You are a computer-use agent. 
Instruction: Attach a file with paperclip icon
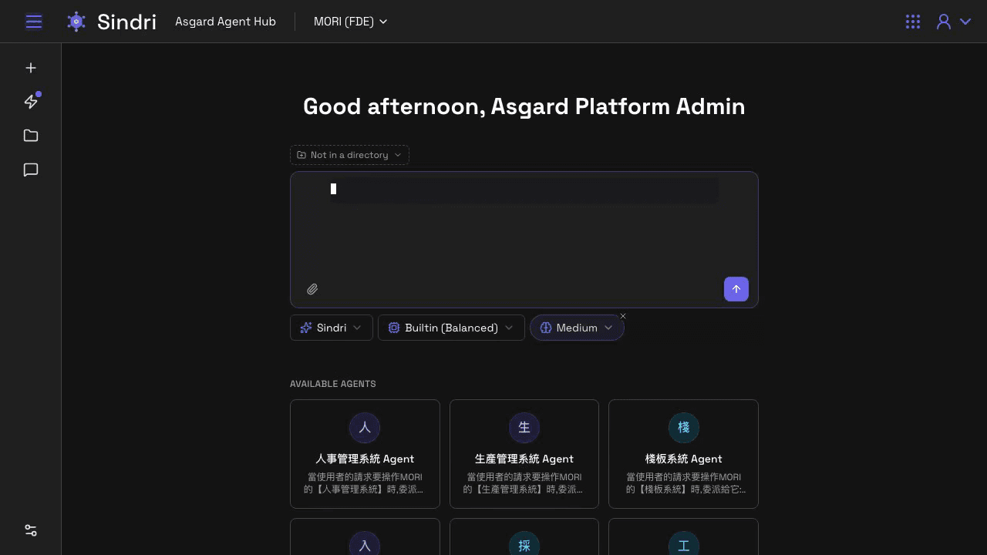(x=312, y=289)
